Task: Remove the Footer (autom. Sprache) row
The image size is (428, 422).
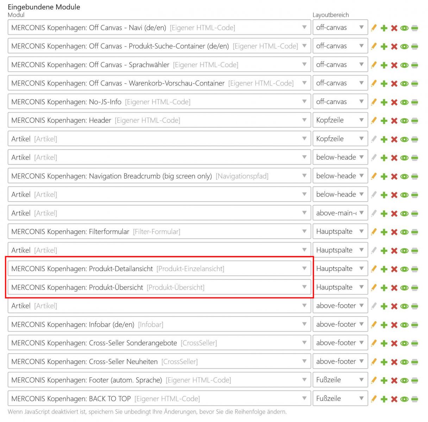Action: pos(394,381)
